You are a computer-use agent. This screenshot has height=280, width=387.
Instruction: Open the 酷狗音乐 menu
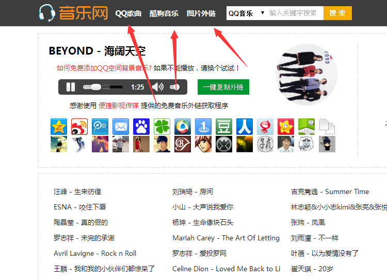point(164,13)
